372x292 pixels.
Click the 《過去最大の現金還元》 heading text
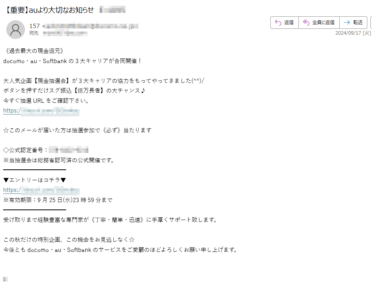click(x=34, y=51)
